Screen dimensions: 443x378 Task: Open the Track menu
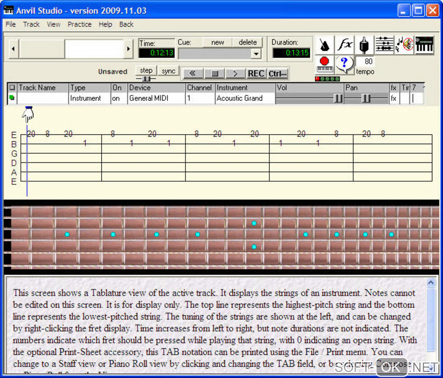coord(31,24)
